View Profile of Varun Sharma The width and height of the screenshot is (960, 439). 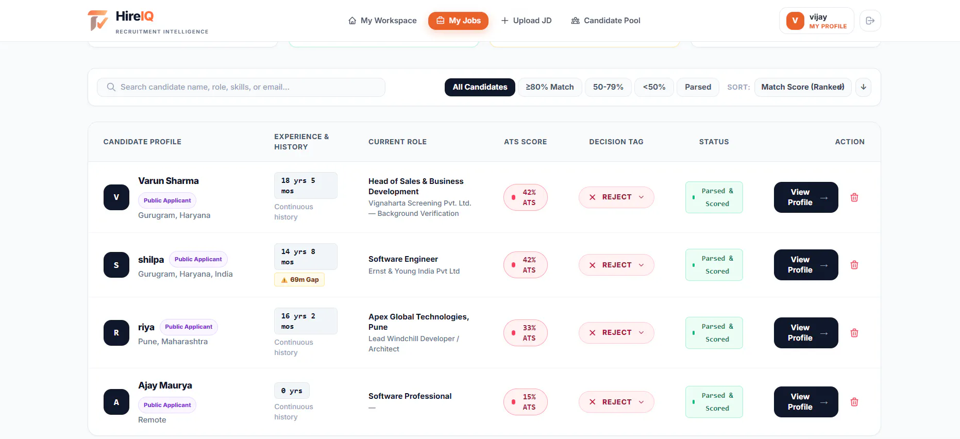pos(806,197)
